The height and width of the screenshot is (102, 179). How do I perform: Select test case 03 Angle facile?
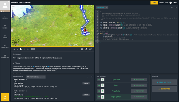(116, 91)
